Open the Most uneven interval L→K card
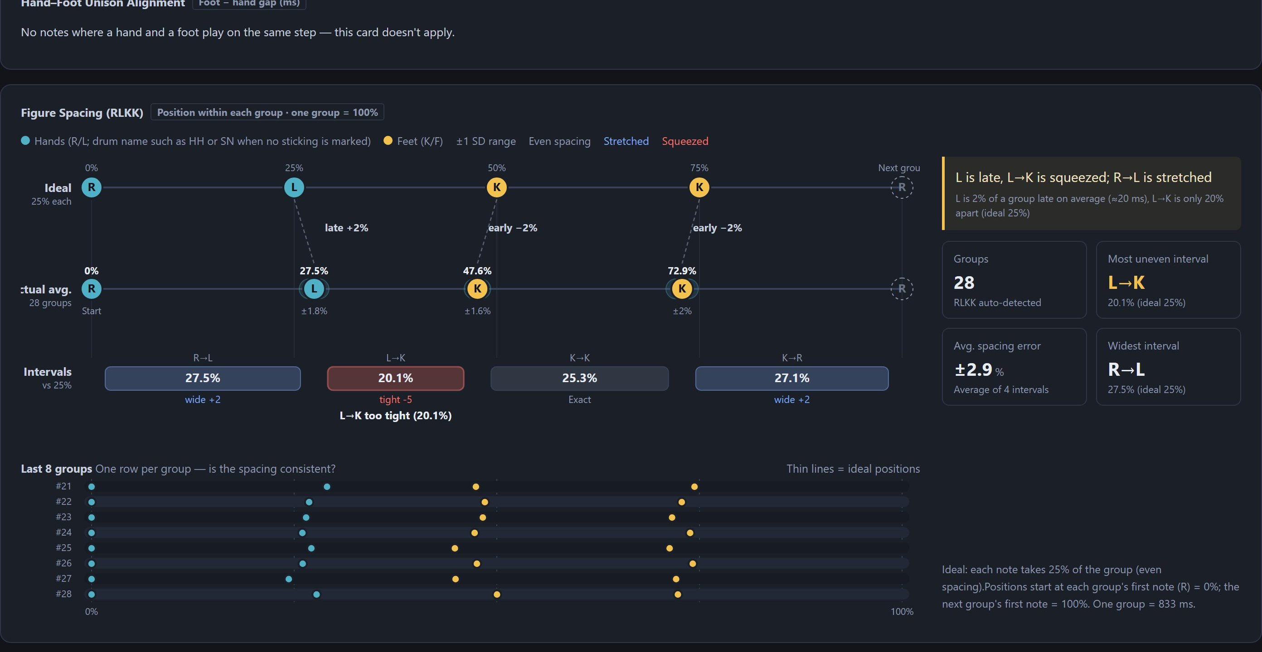This screenshot has width=1262, height=652. coord(1168,280)
